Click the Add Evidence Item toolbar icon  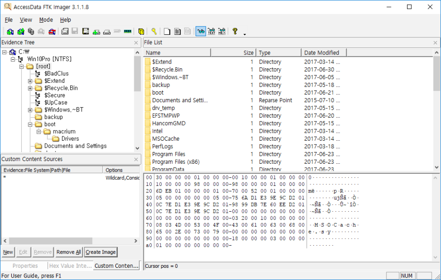point(10,31)
